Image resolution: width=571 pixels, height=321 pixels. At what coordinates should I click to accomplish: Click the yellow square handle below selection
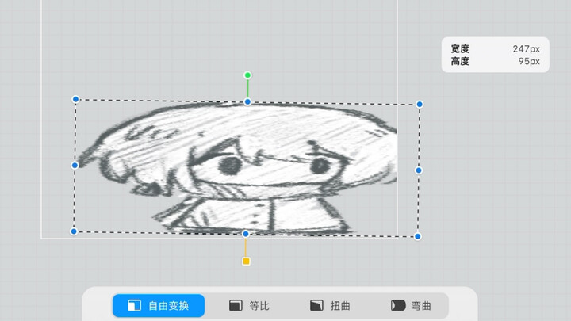pyautogui.click(x=246, y=261)
